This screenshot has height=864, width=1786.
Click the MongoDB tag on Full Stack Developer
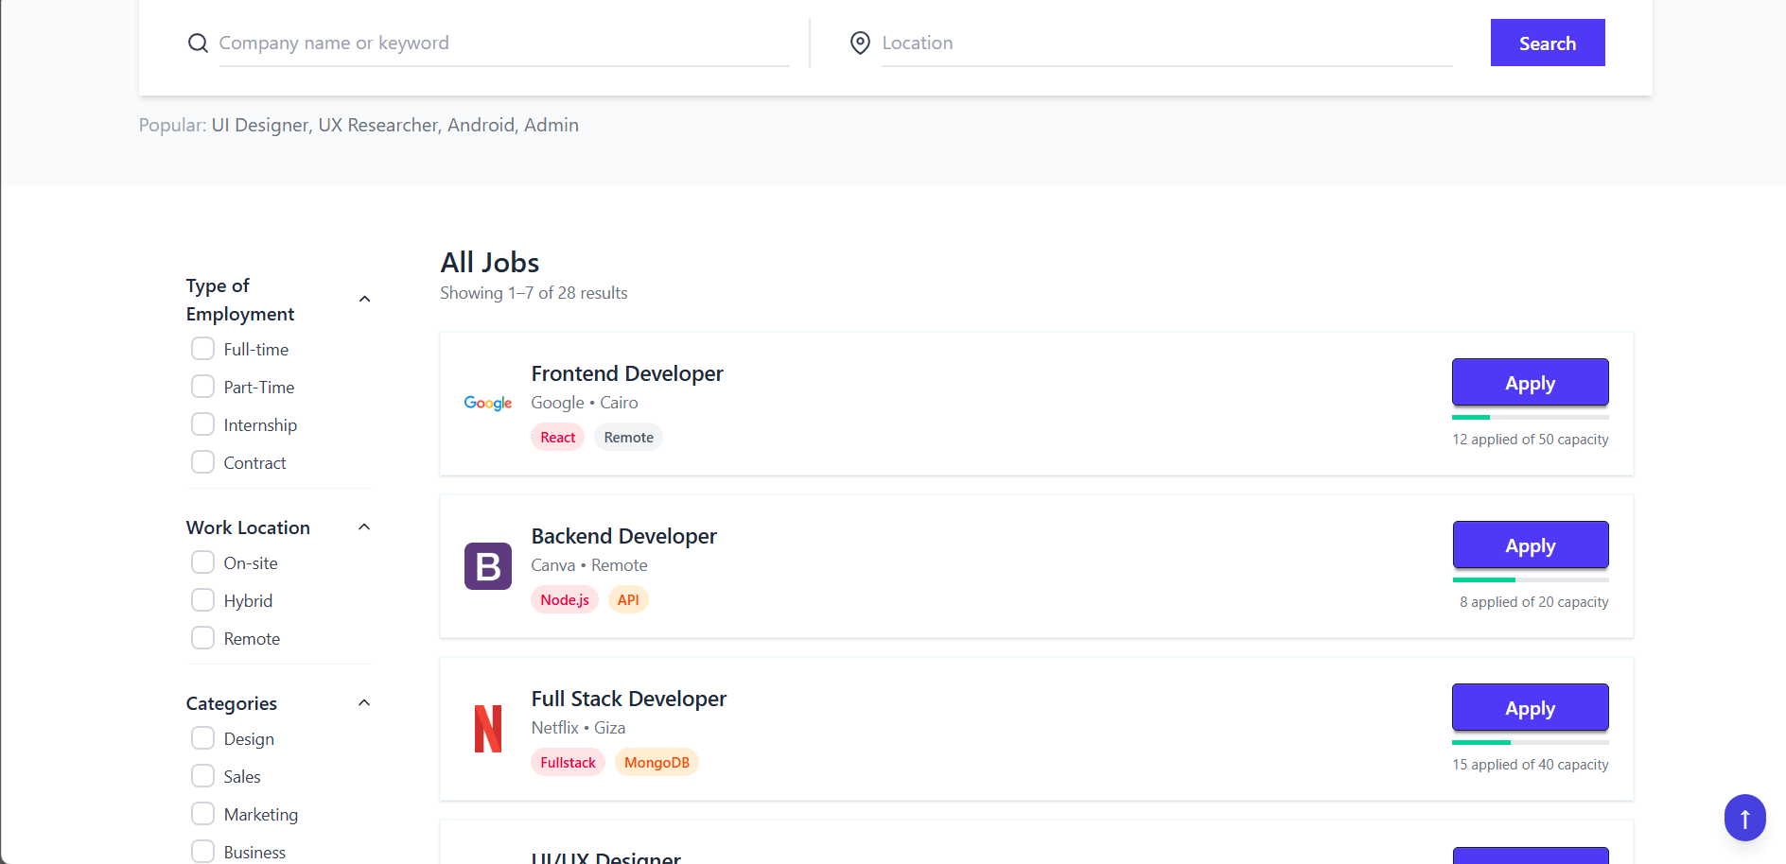click(657, 763)
